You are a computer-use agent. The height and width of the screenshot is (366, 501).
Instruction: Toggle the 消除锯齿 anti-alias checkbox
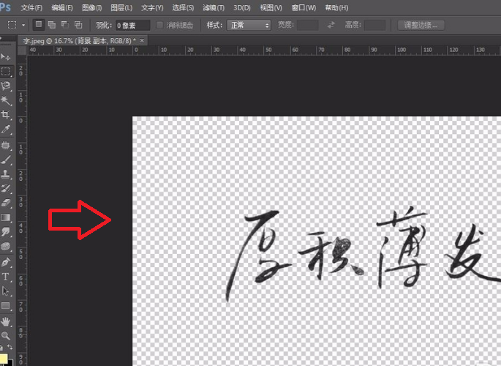(x=159, y=25)
